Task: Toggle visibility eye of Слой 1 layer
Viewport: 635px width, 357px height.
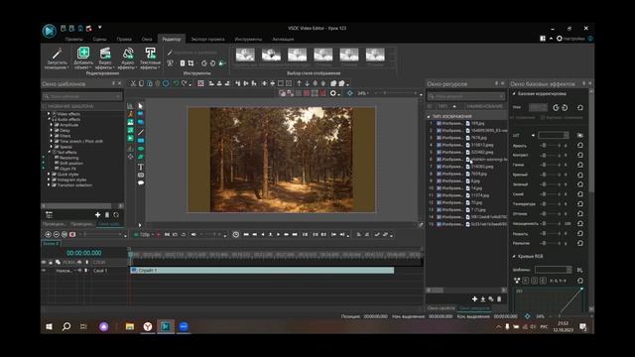Action: pyautogui.click(x=44, y=271)
